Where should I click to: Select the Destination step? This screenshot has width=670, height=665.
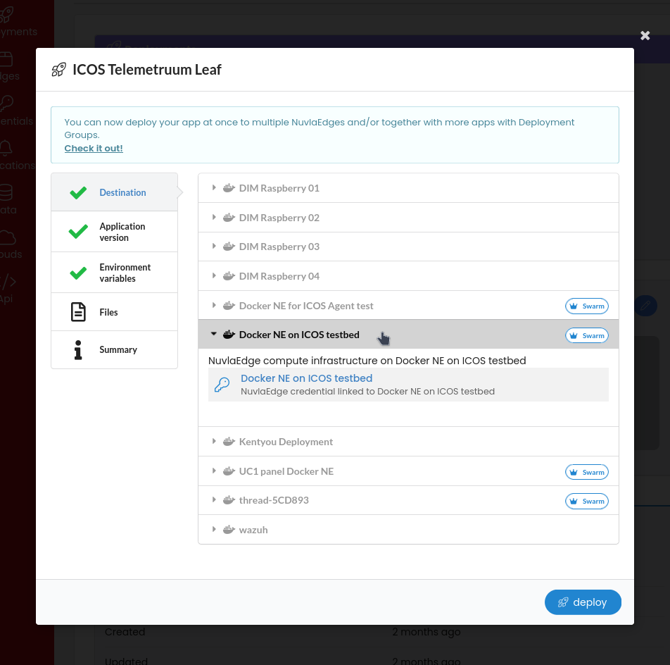pyautogui.click(x=114, y=192)
